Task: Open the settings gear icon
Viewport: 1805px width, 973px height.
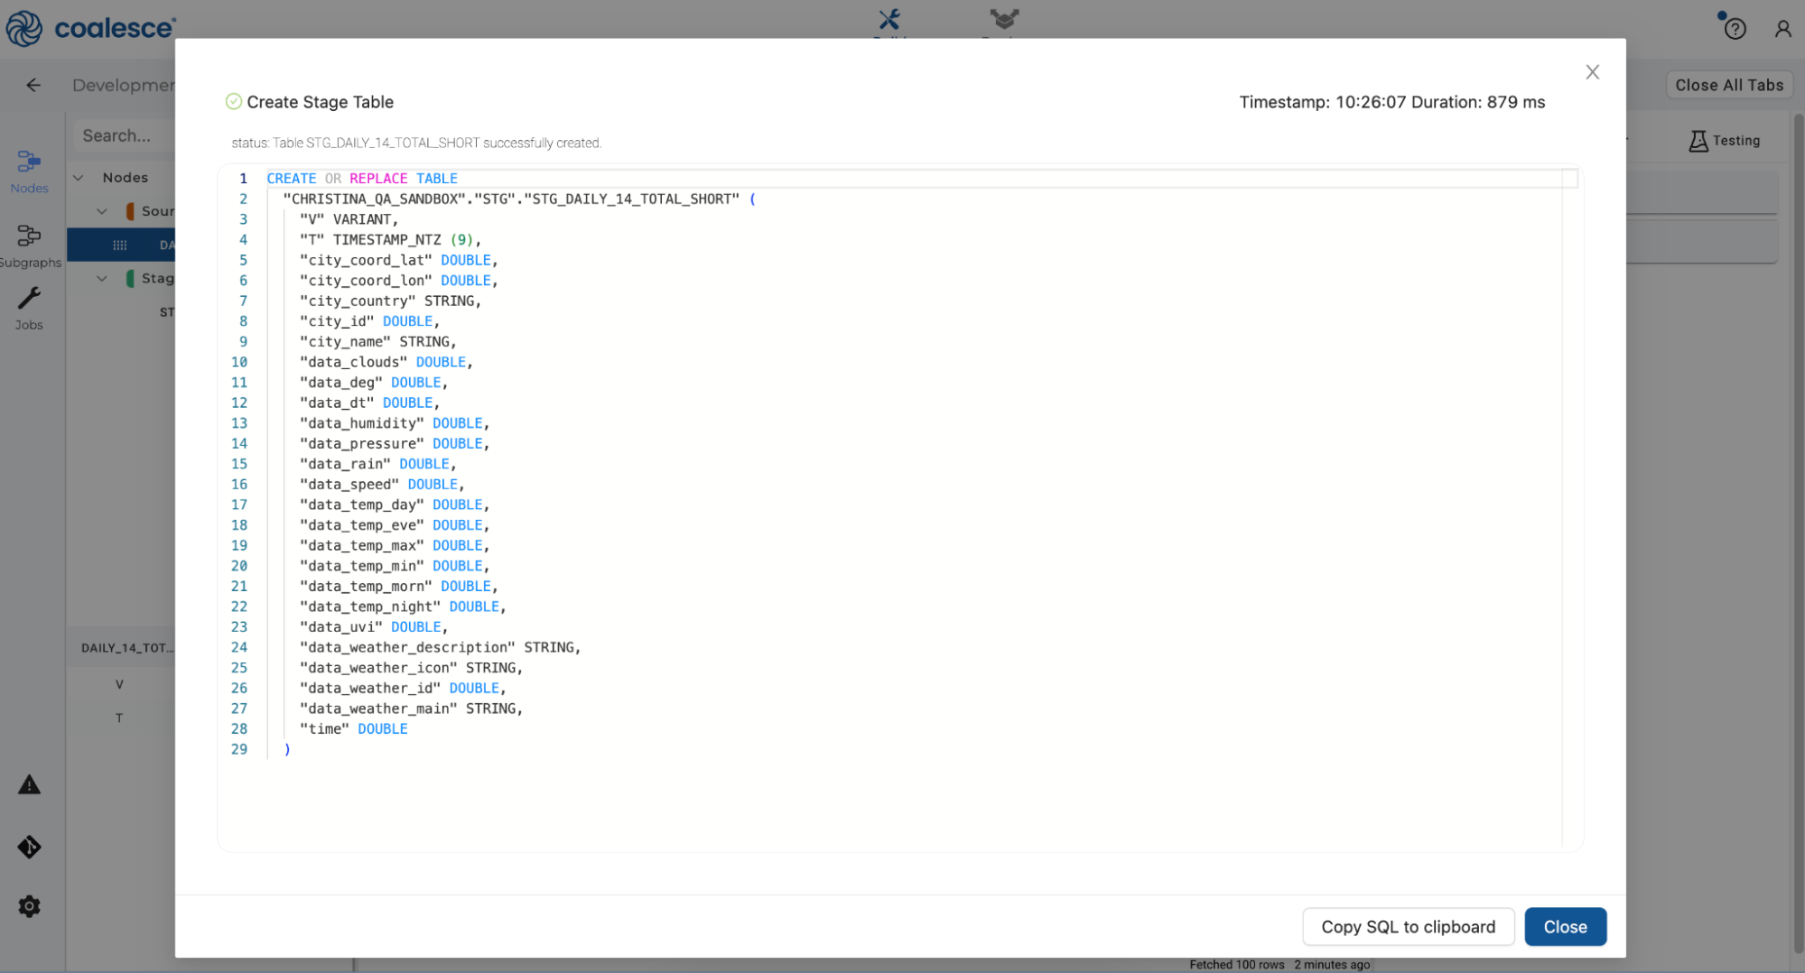Action: tap(29, 906)
